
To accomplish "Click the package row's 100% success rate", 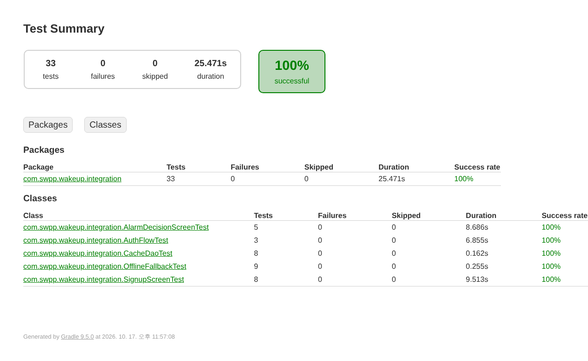I will pyautogui.click(x=464, y=179).
